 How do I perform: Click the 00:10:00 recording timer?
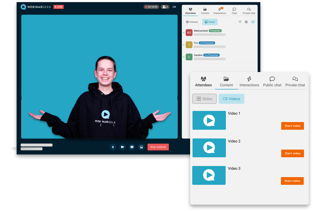pyautogui.click(x=151, y=7)
